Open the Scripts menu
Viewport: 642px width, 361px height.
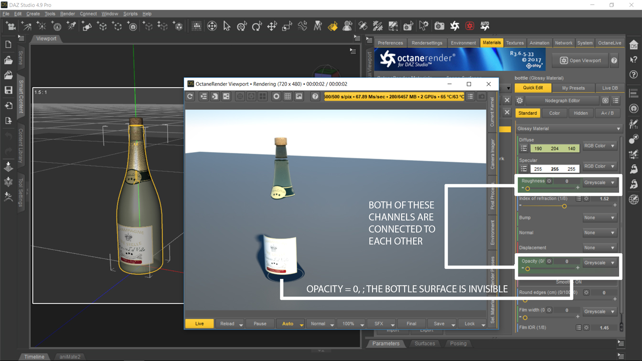pos(130,14)
